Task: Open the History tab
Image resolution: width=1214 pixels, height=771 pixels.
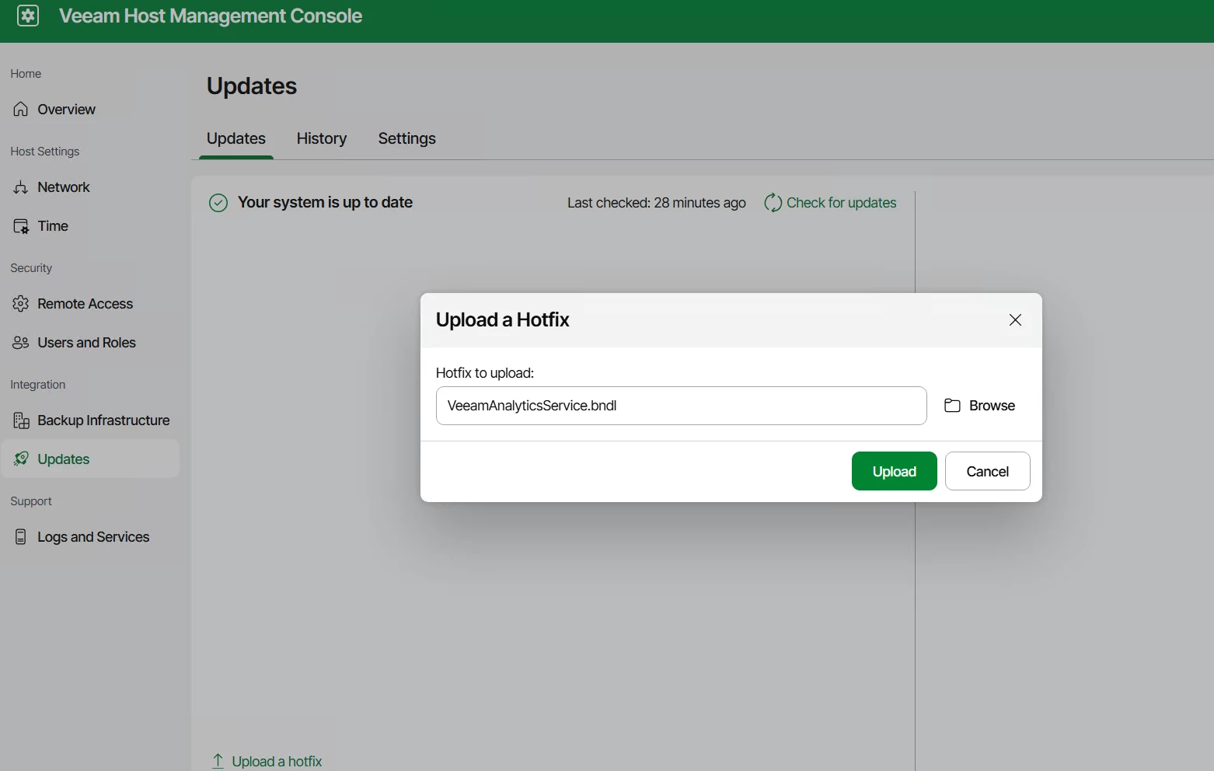Action: point(322,138)
